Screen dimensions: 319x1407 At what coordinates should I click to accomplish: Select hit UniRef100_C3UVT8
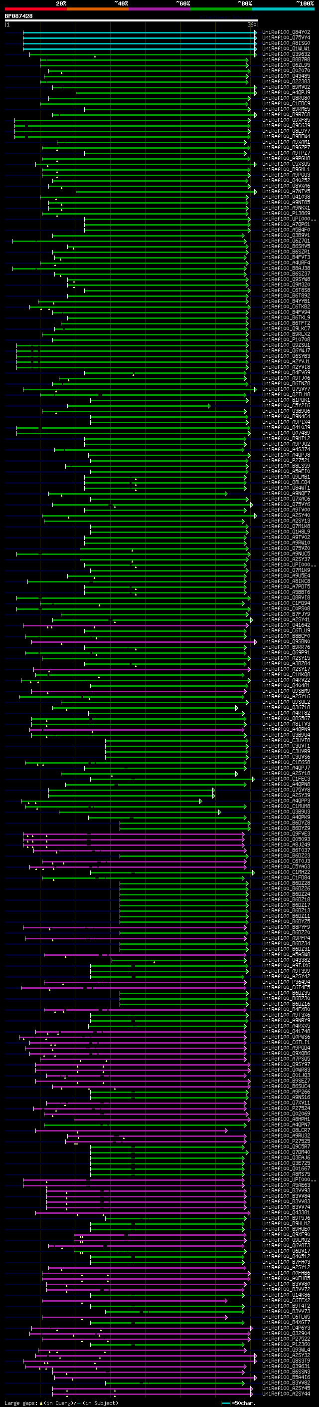point(286,740)
